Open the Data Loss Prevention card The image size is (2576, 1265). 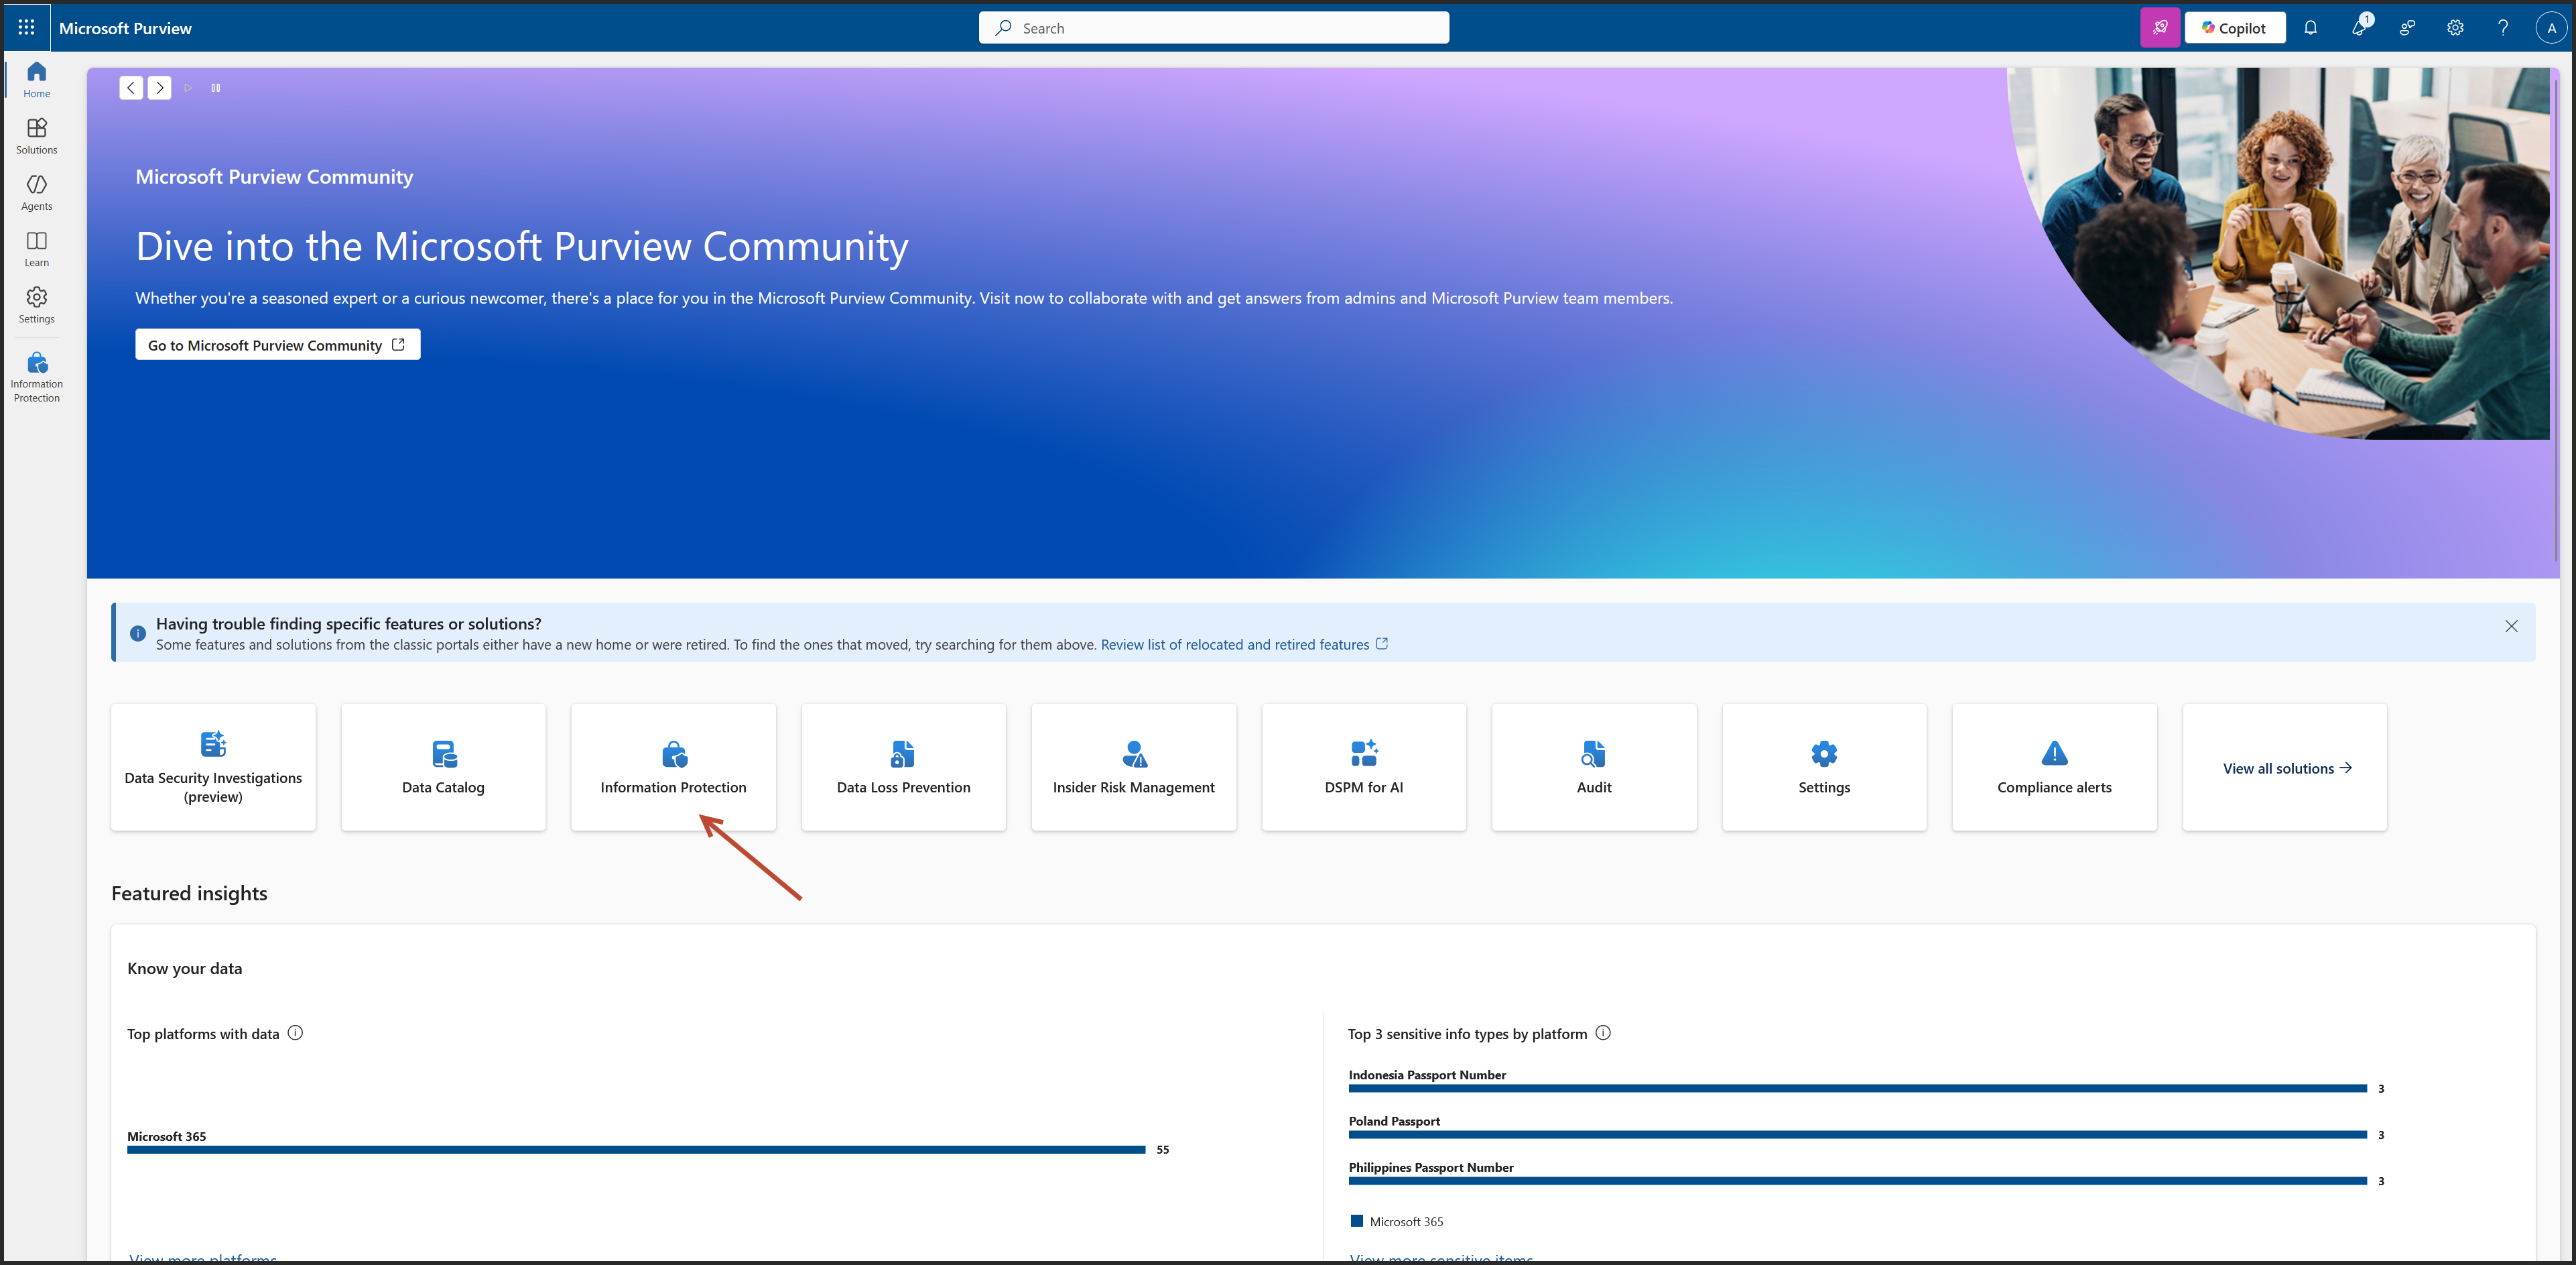pyautogui.click(x=903, y=767)
